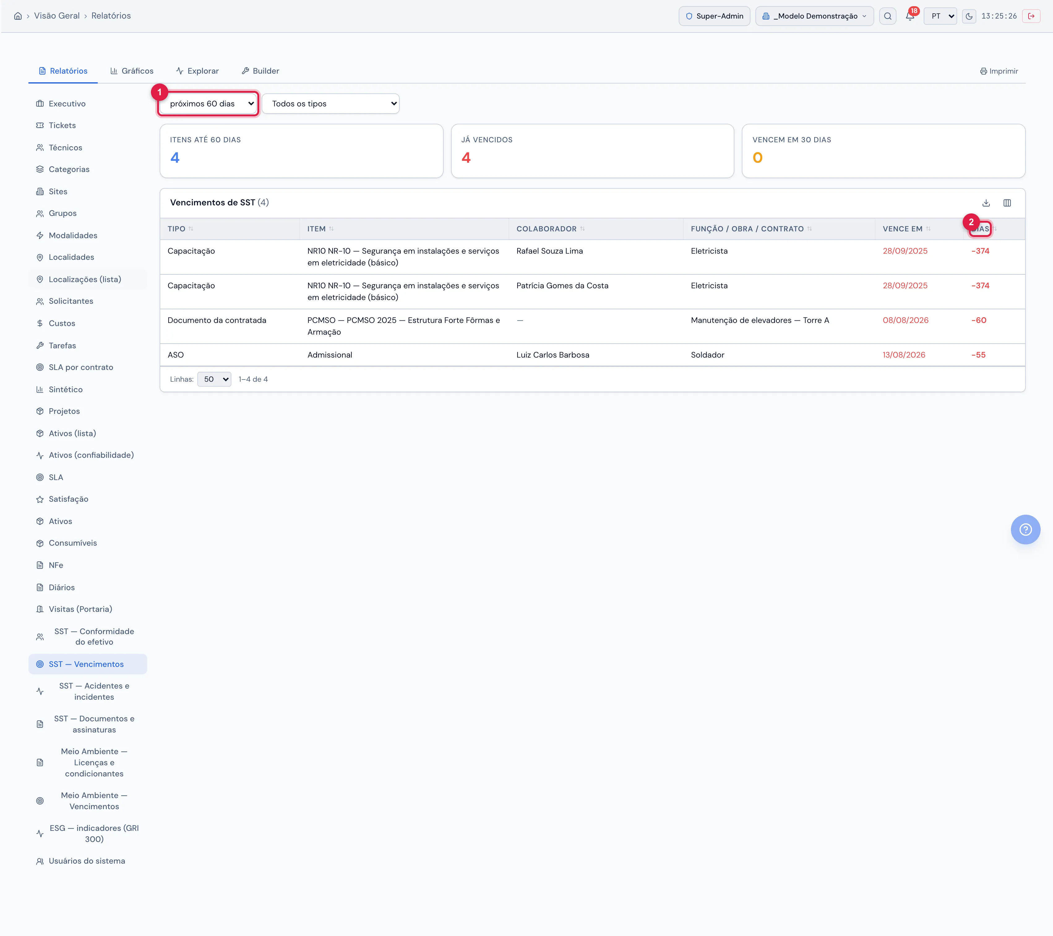The image size is (1053, 936).
Task: Open the Todos os tipos filter dropdown
Action: click(x=331, y=104)
